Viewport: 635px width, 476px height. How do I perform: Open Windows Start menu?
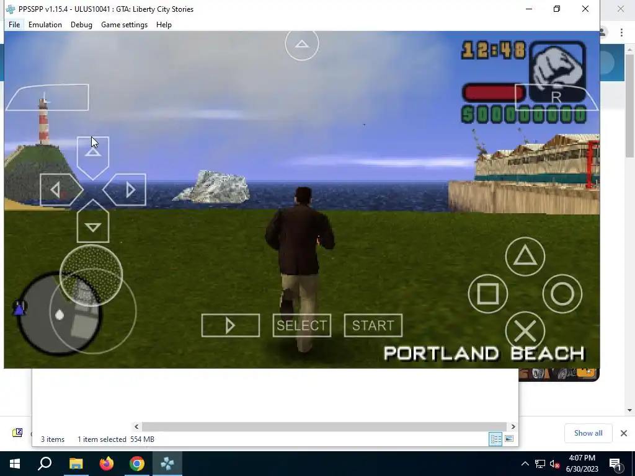coord(15,464)
